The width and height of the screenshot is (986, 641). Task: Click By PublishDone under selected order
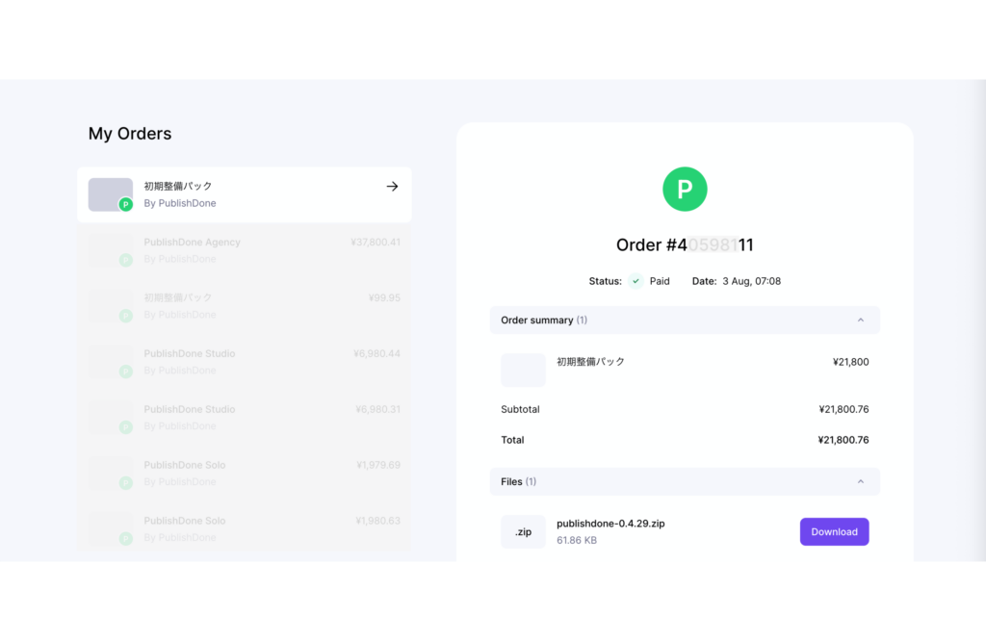click(180, 204)
